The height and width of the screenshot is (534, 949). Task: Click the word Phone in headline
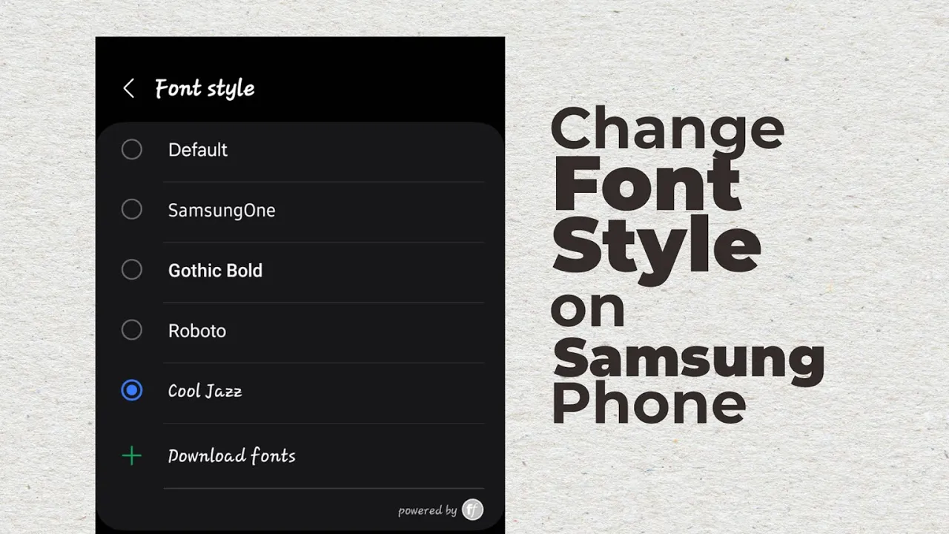[649, 402]
